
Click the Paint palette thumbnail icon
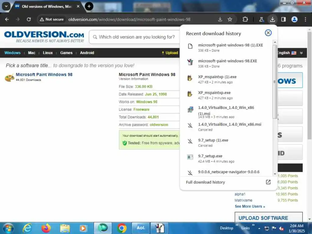tap(9, 78)
